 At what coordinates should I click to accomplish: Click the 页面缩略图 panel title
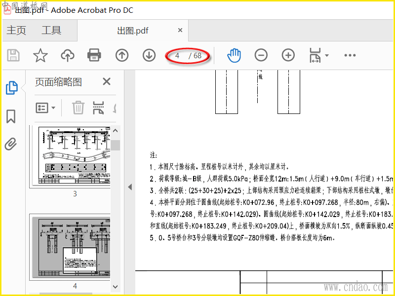pyautogui.click(x=58, y=82)
